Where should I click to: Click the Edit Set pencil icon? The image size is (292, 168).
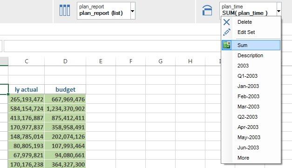point(226,32)
